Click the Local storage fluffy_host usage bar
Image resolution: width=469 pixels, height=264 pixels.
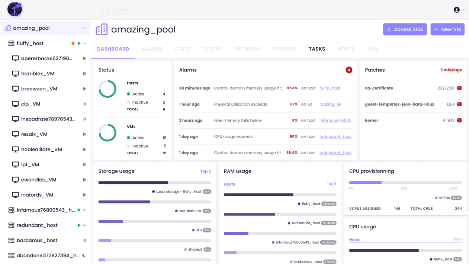155,183
